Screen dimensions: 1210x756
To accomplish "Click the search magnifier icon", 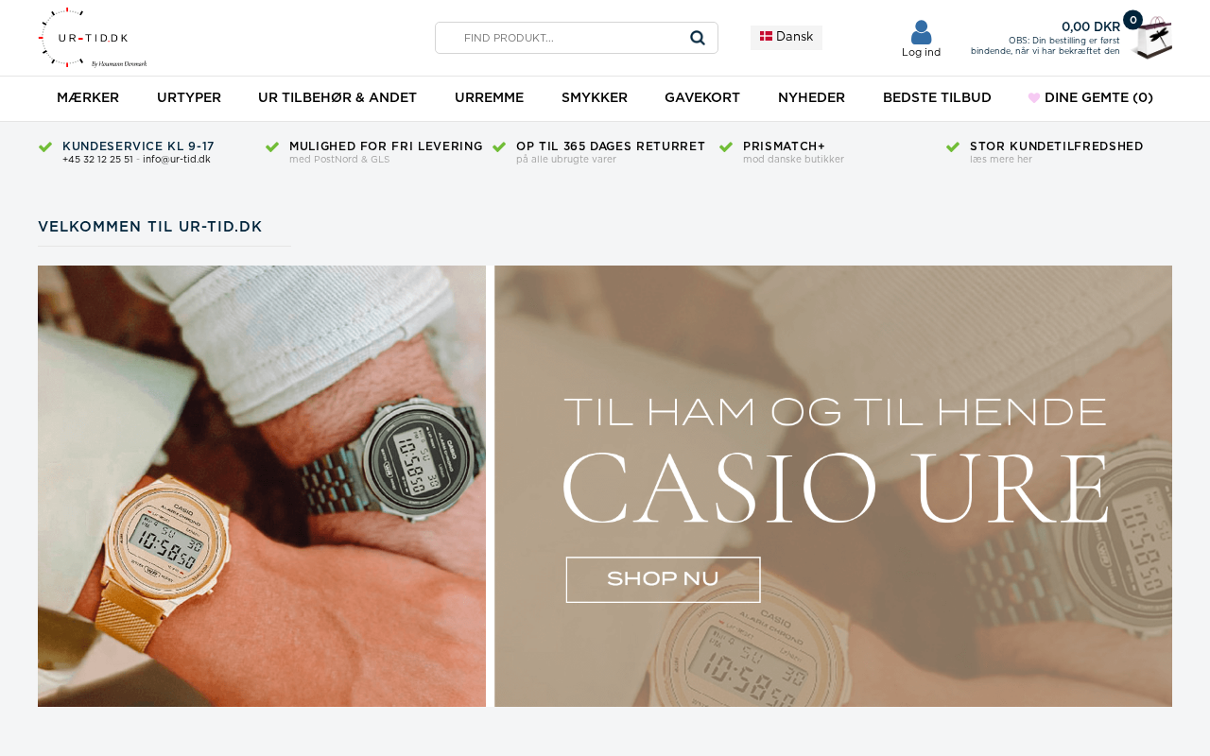I will (698, 38).
